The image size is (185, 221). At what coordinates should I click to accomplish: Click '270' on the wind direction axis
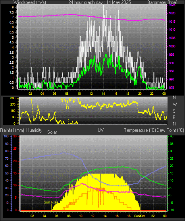coord(13,105)
